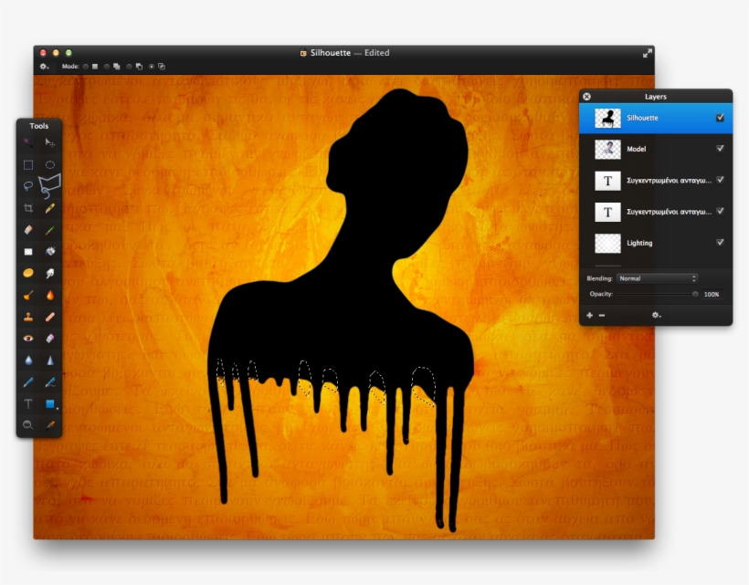The height and width of the screenshot is (585, 749).
Task: Open the toolbar gear dropdown
Action: coord(44,66)
